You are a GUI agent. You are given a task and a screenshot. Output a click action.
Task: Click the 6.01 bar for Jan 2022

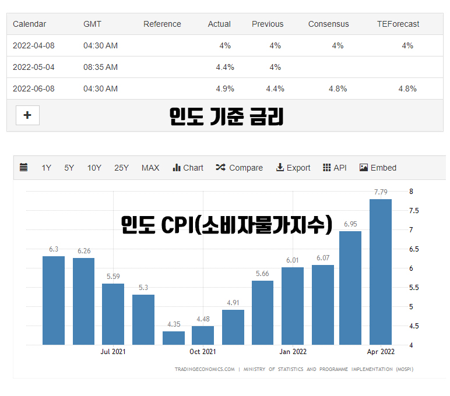point(293,306)
